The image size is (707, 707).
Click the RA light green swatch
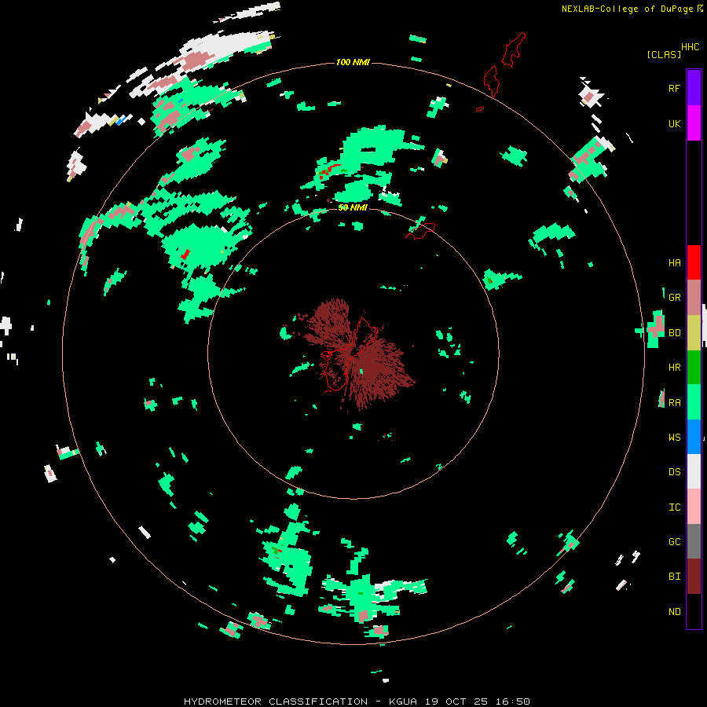(x=694, y=402)
